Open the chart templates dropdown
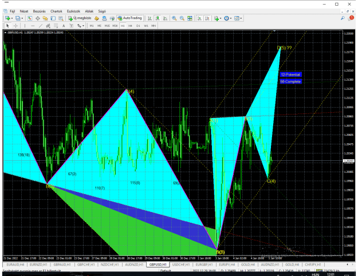 pos(241,18)
